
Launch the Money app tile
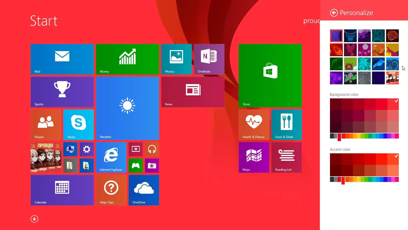click(127, 59)
